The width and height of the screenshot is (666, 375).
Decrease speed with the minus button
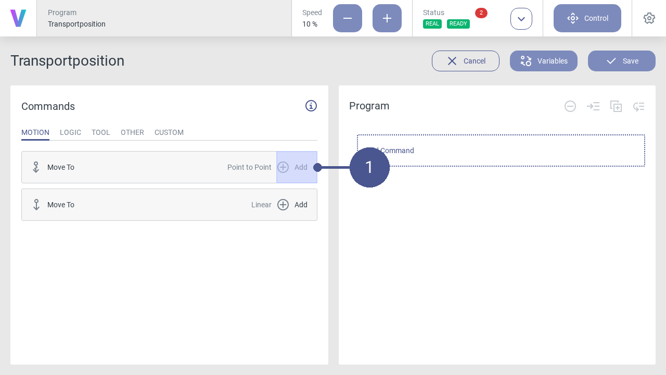(x=348, y=18)
